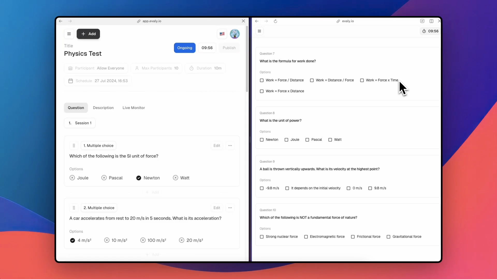
Task: Open more options for question 2
Action: [x=230, y=208]
